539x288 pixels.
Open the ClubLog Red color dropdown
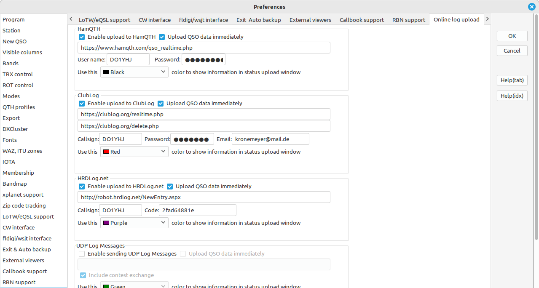coord(134,152)
